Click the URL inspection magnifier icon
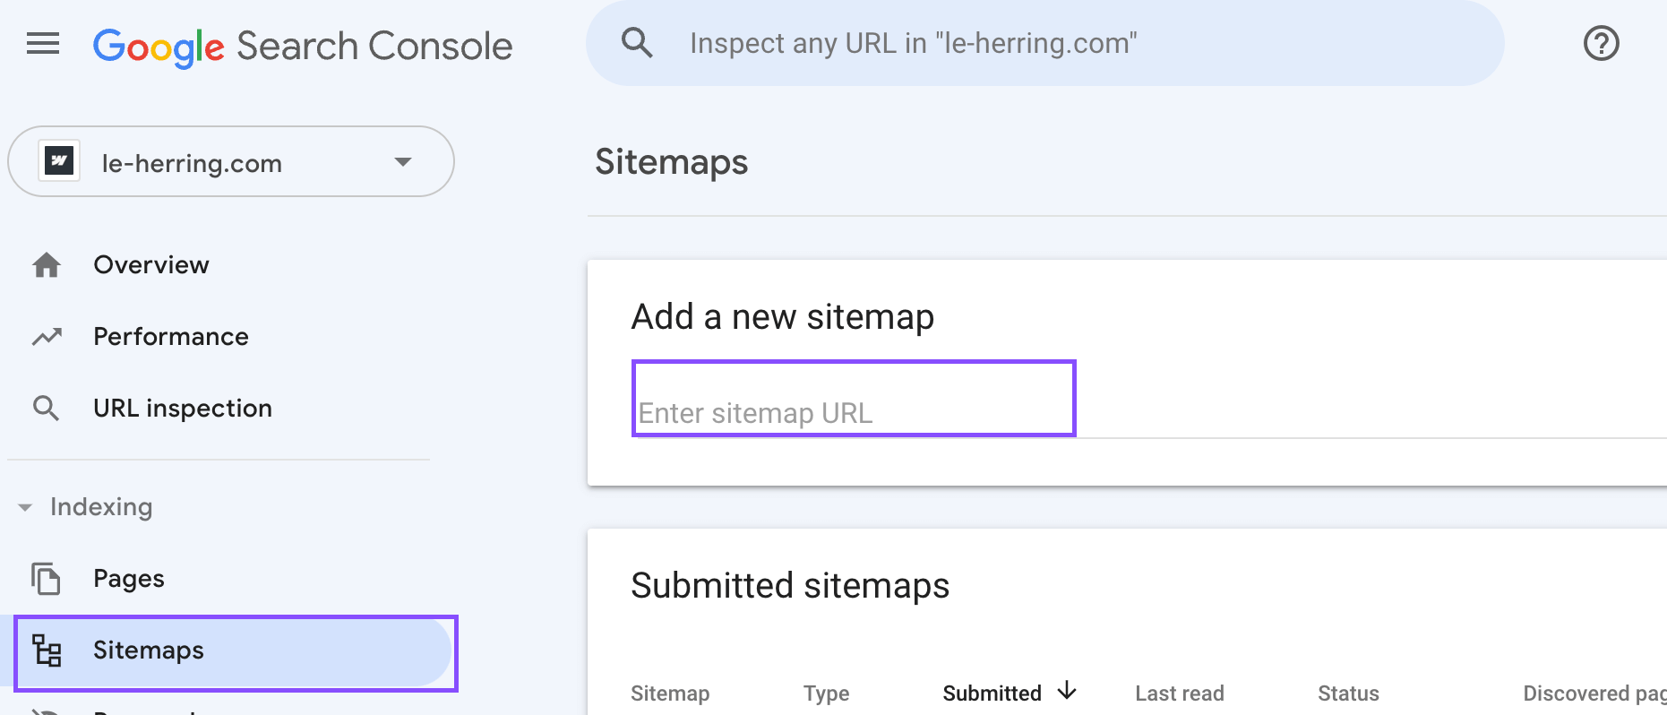Screen dimensions: 1667x715 point(47,409)
